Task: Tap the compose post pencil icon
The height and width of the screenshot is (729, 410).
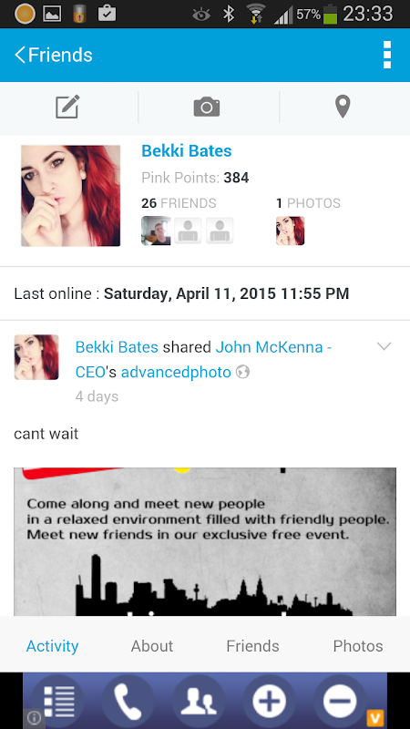Action: [x=67, y=107]
